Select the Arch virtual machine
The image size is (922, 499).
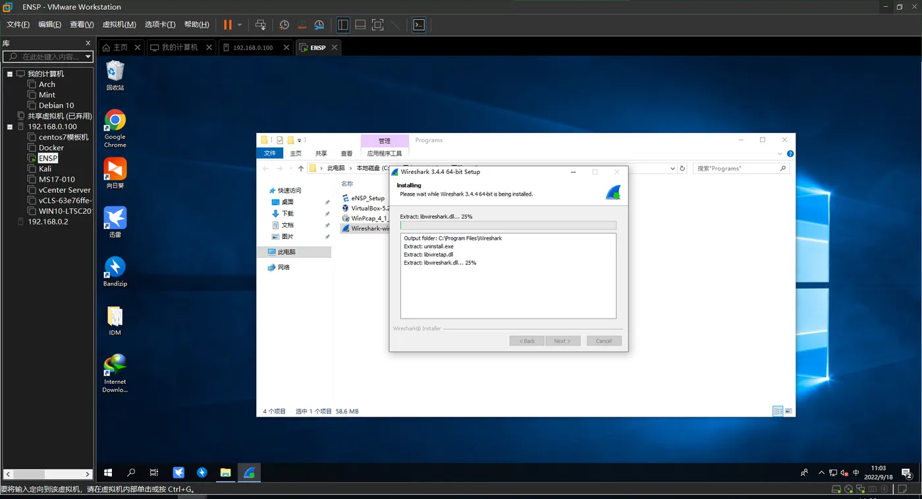coord(47,84)
